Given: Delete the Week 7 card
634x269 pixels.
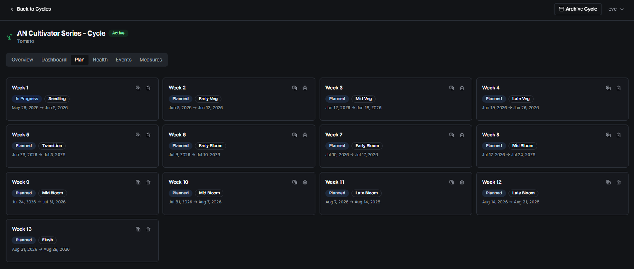Looking at the screenshot, I should (x=462, y=135).
